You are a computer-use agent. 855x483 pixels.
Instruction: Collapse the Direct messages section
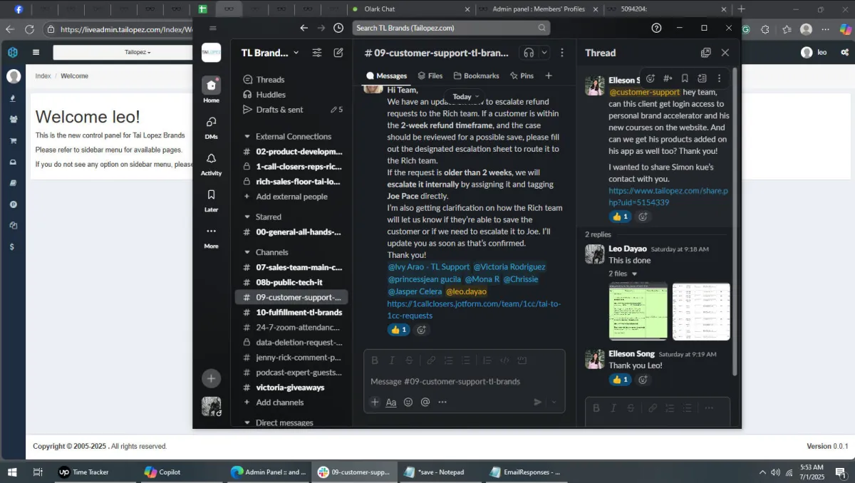click(247, 422)
